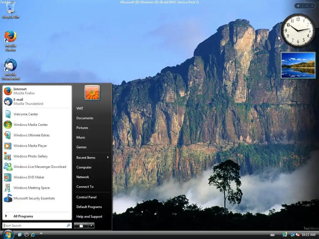319x239 pixels.
Task: Select the Mozilla Firefox desktop shortcut
Action: click(10, 41)
